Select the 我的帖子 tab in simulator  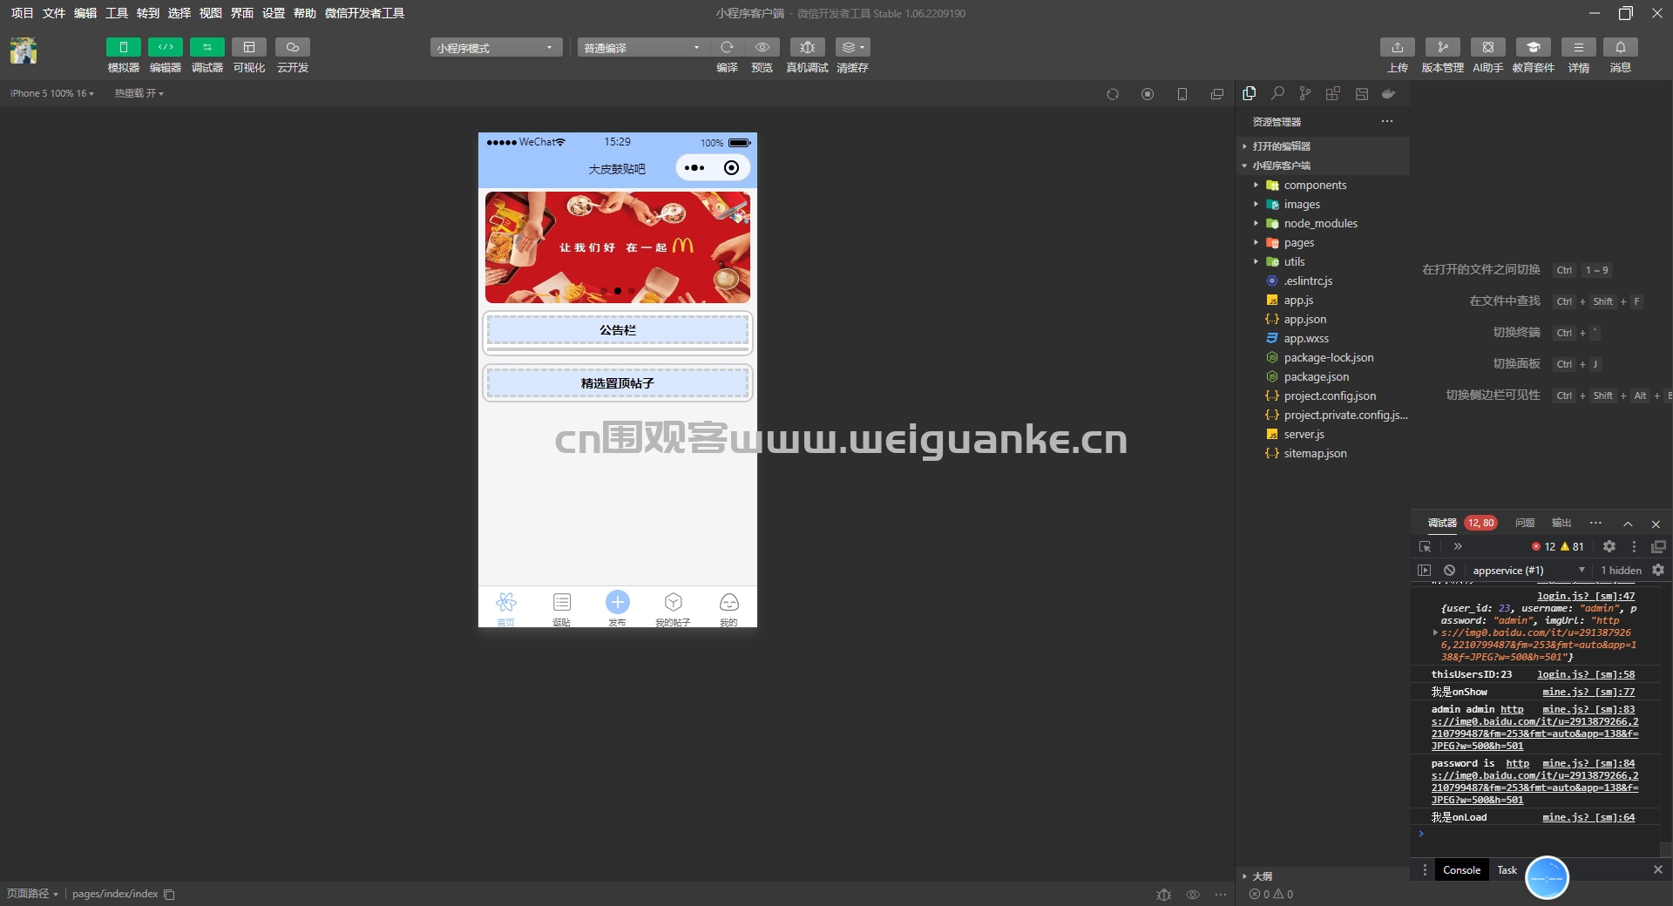click(673, 608)
